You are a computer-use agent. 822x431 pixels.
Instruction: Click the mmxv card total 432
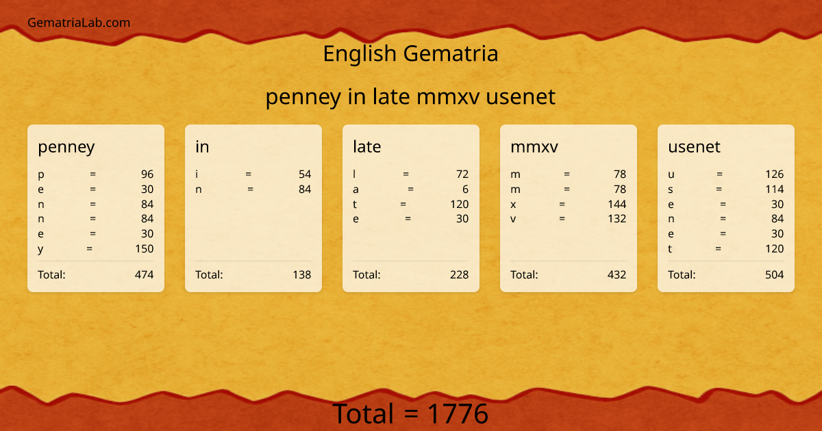[x=617, y=275]
